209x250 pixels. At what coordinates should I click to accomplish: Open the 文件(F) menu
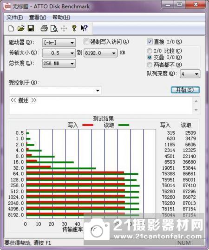click(14, 17)
